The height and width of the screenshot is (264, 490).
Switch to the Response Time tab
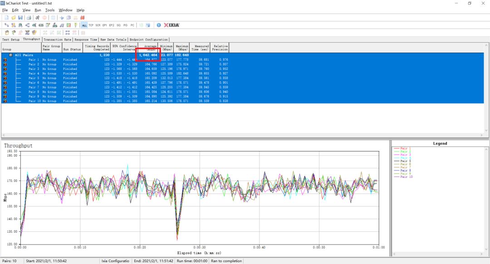[x=86, y=39]
